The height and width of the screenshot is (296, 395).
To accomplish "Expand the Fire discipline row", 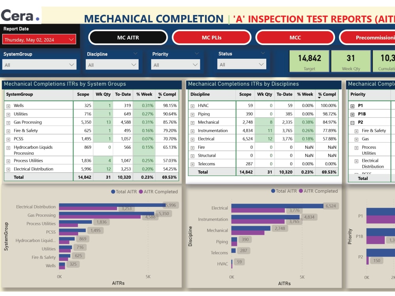I will 192,148.
